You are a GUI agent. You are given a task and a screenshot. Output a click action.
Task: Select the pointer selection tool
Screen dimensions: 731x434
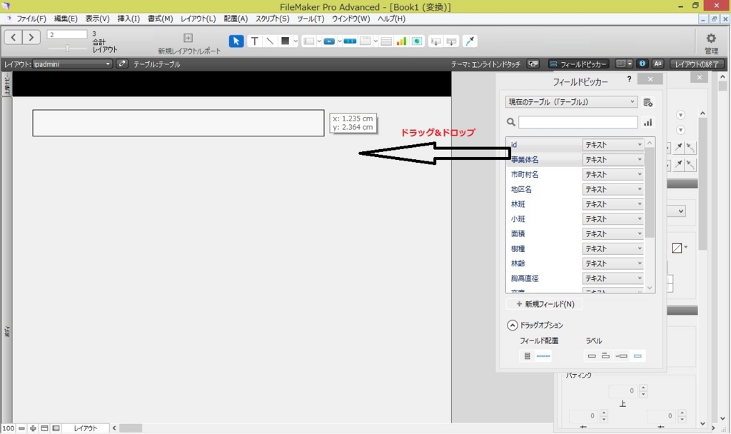coord(236,41)
